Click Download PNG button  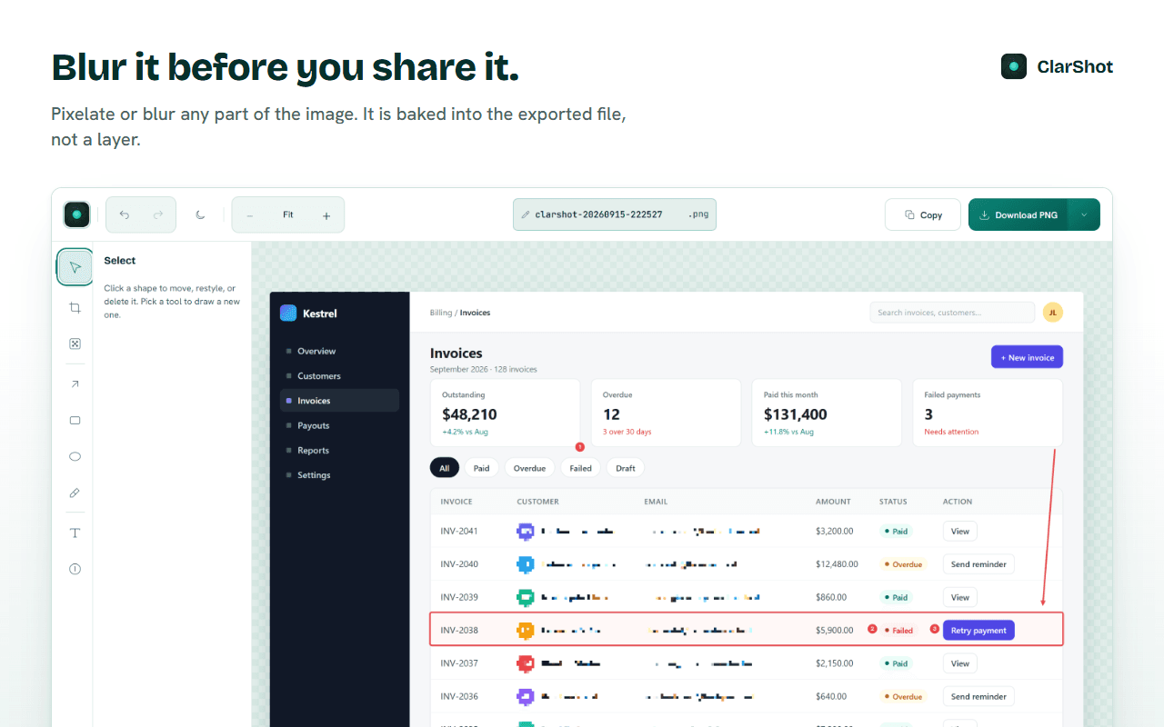(x=1018, y=215)
